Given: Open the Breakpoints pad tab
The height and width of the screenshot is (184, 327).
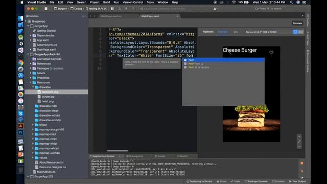Looking at the screenshot, I should 134,156.
